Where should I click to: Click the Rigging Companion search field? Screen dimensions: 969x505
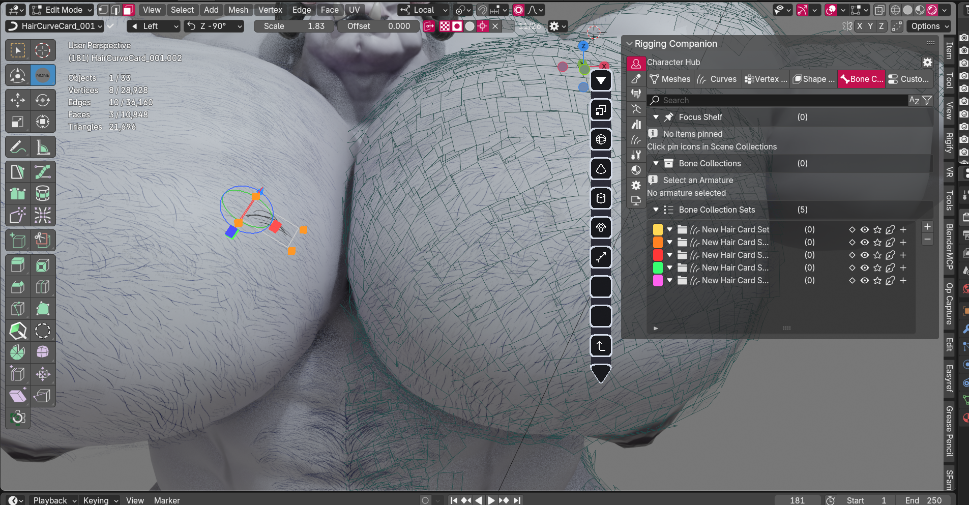coord(778,101)
